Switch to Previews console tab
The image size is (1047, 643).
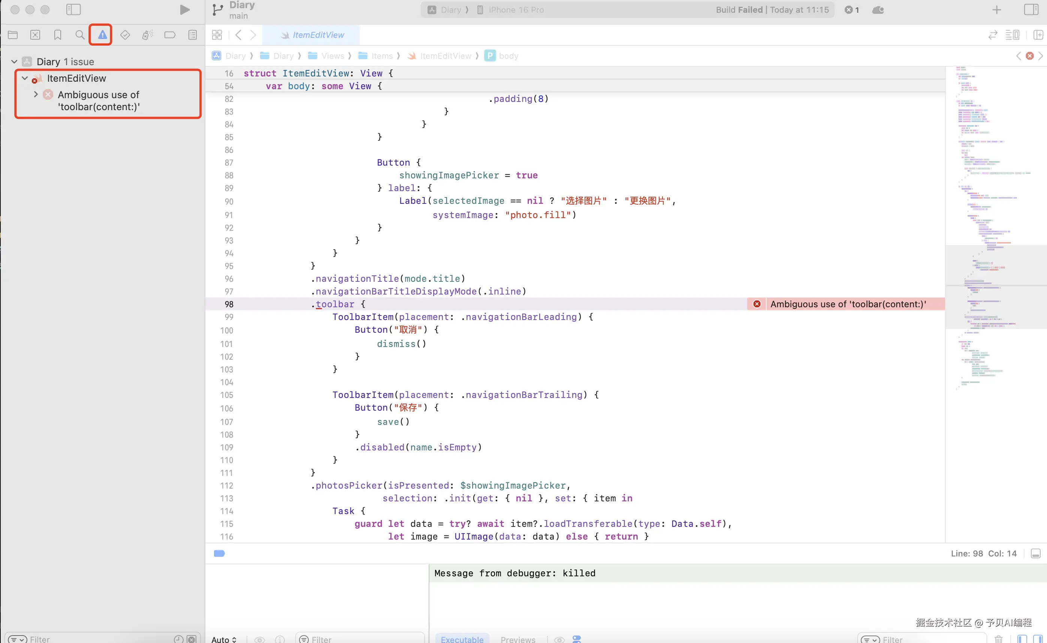pos(518,639)
